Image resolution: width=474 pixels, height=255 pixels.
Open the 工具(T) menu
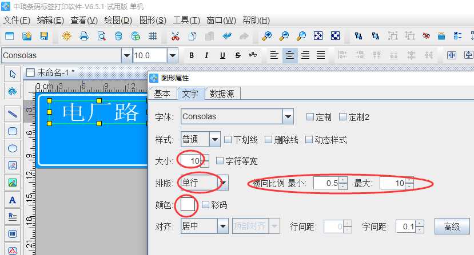(186, 20)
